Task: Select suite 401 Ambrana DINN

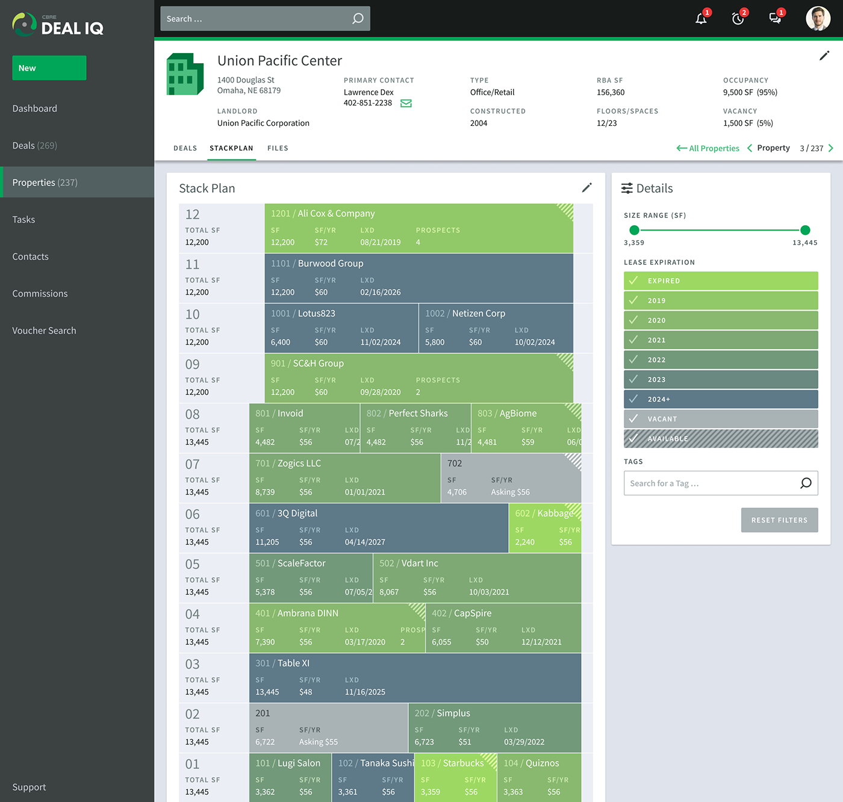Action: pos(337,628)
